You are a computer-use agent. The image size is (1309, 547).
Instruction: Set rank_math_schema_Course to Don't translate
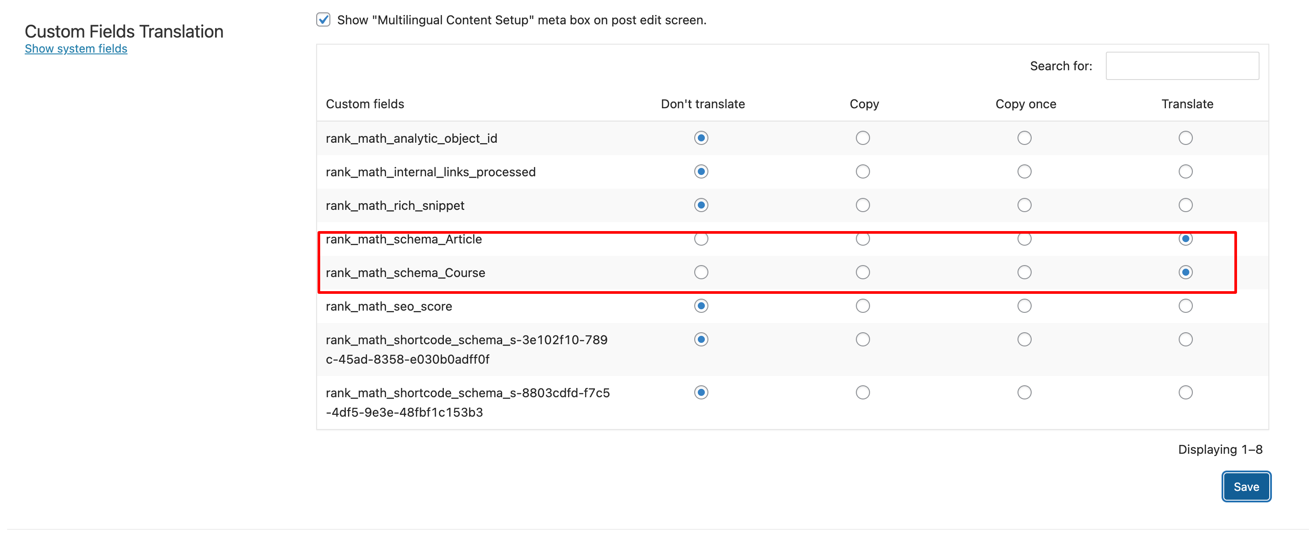coord(701,272)
